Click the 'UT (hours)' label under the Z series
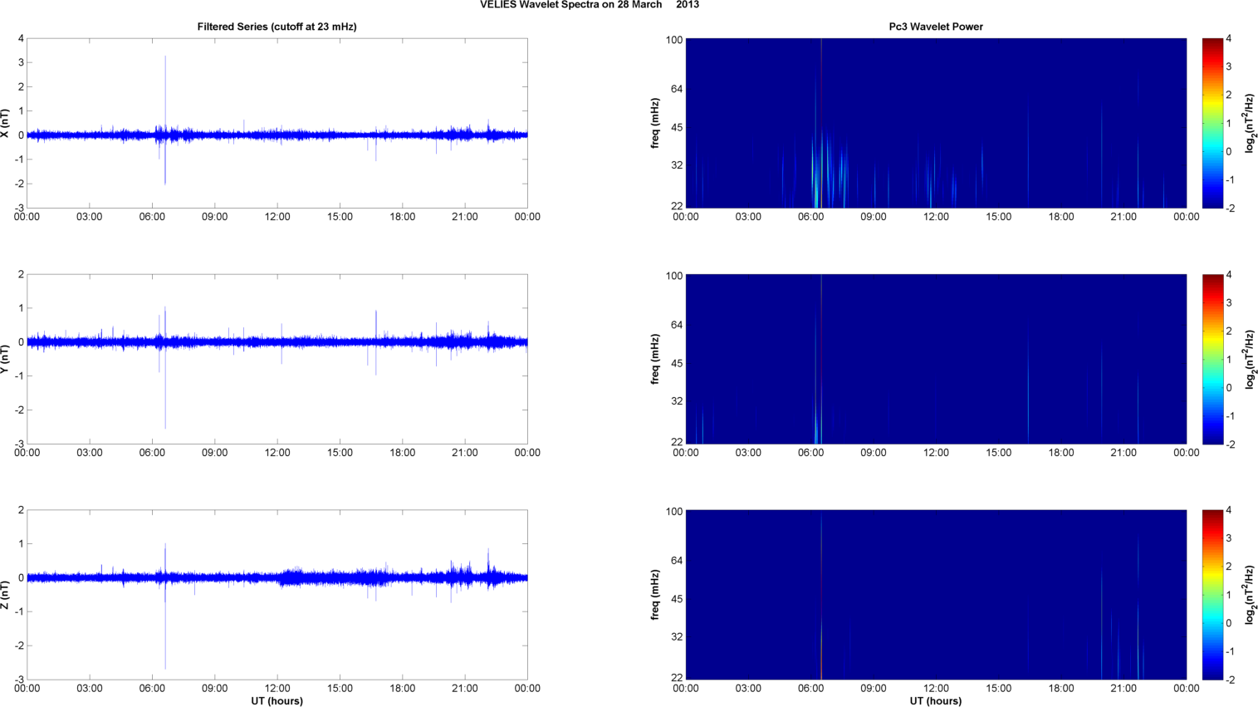1258x707 pixels. coord(277,700)
